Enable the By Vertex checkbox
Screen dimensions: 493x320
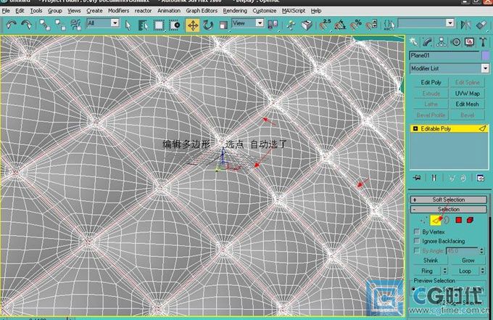tap(416, 231)
